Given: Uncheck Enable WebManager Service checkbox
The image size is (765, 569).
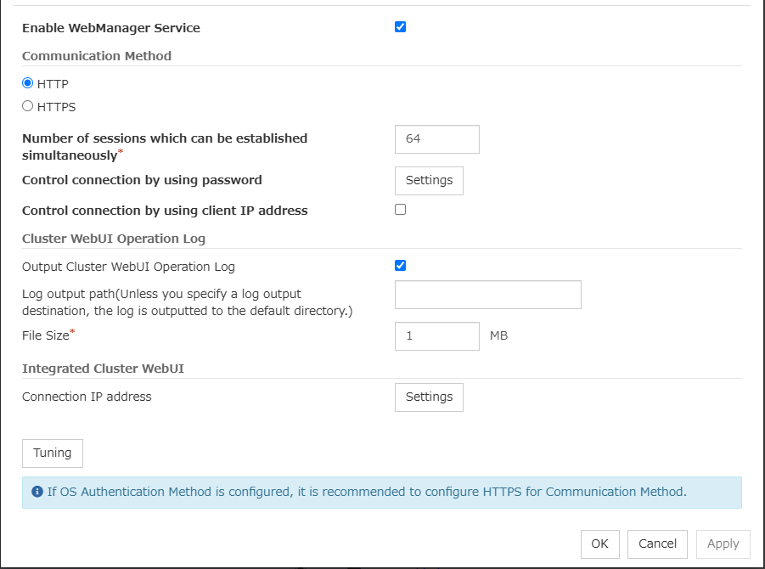Looking at the screenshot, I should [x=401, y=27].
